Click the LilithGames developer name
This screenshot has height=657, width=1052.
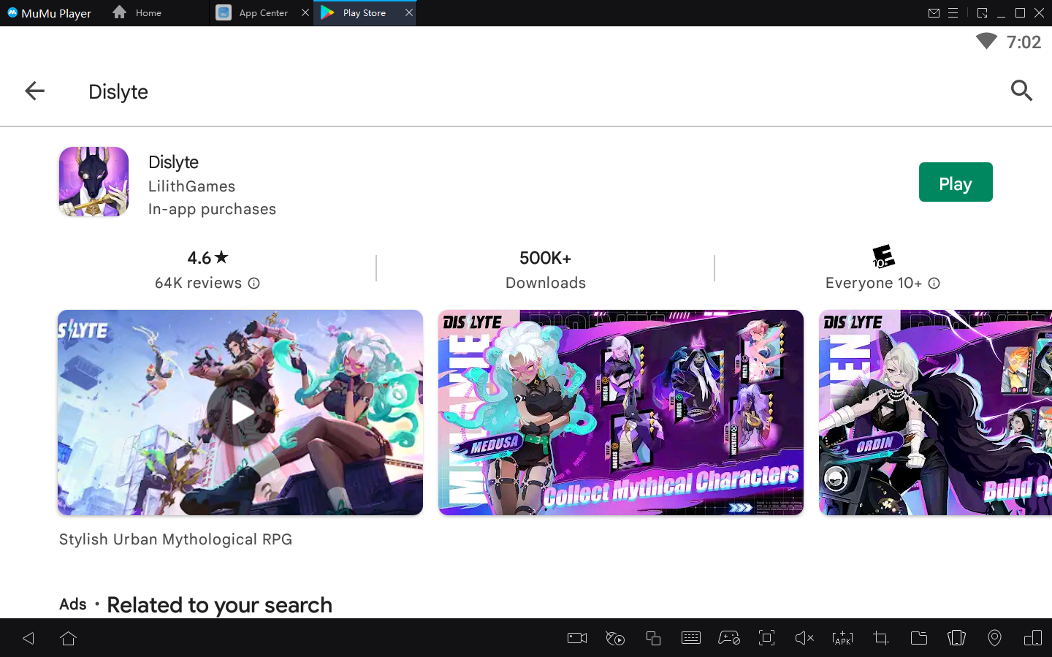191,186
